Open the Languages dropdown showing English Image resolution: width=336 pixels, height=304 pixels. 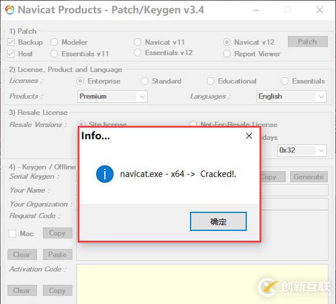pyautogui.click(x=291, y=96)
